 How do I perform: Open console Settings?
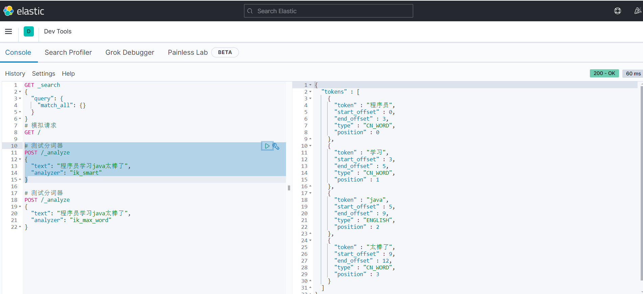(44, 74)
